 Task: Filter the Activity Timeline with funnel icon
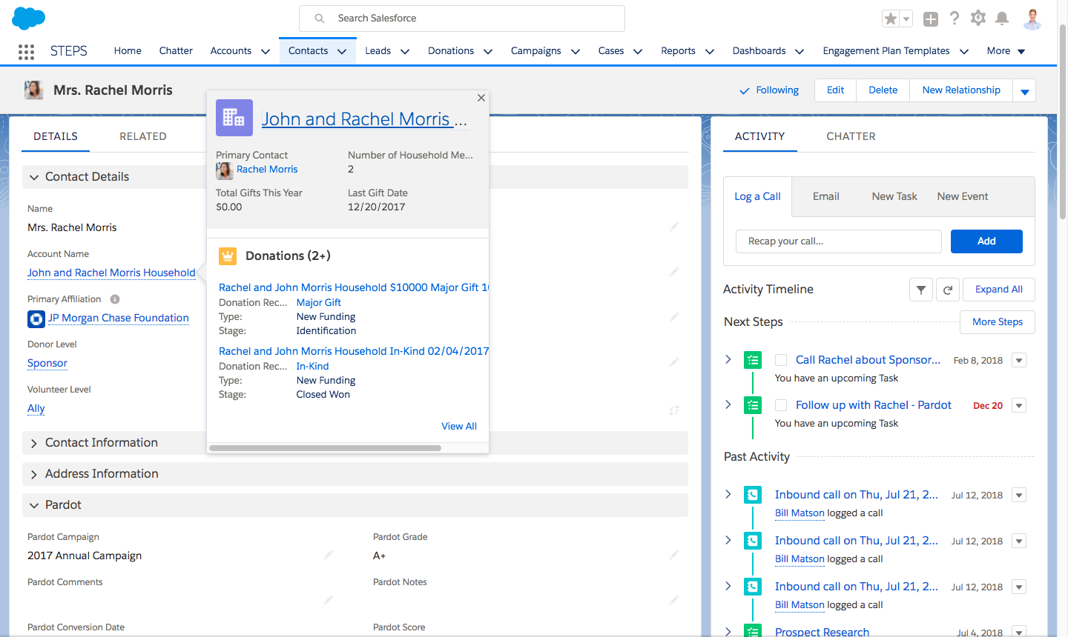[920, 290]
